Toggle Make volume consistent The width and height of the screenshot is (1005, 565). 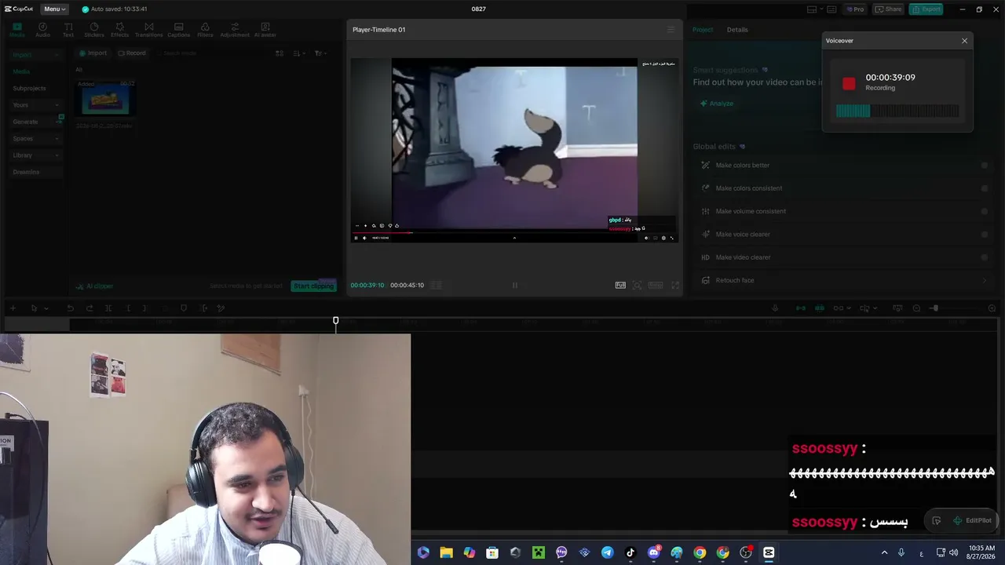(984, 211)
